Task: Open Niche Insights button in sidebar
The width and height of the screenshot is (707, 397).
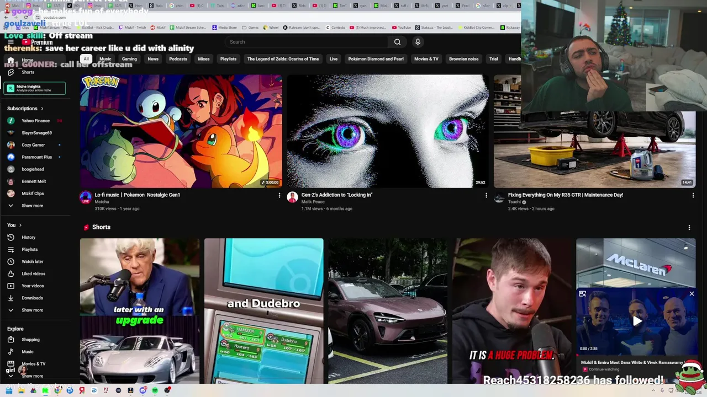Action: click(35, 88)
